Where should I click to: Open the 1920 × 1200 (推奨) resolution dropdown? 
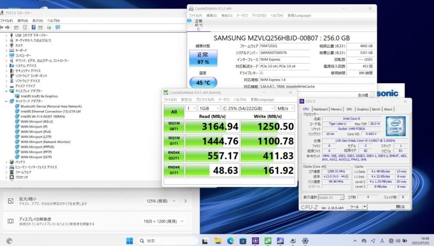pyautogui.click(x=164, y=221)
